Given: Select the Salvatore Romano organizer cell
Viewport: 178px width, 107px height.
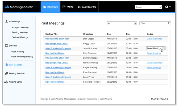Looking at the screenshot, I should click(92, 82).
